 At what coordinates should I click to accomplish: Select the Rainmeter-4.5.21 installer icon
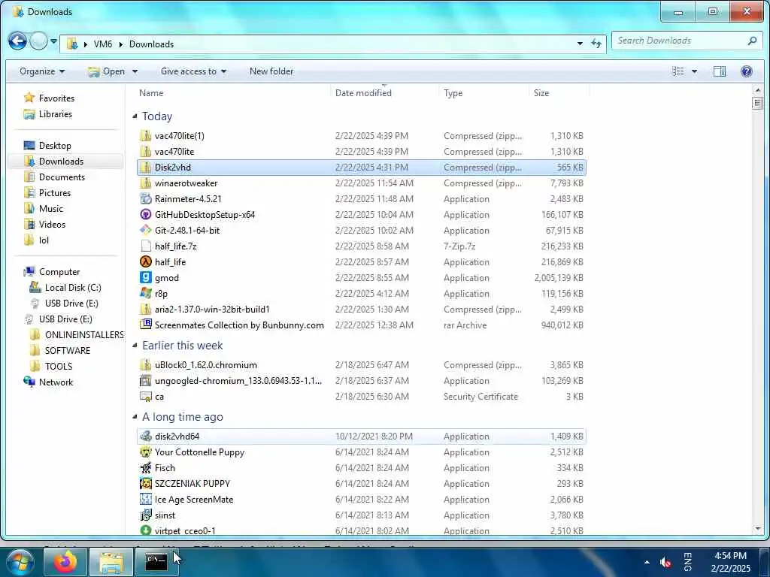click(x=145, y=198)
